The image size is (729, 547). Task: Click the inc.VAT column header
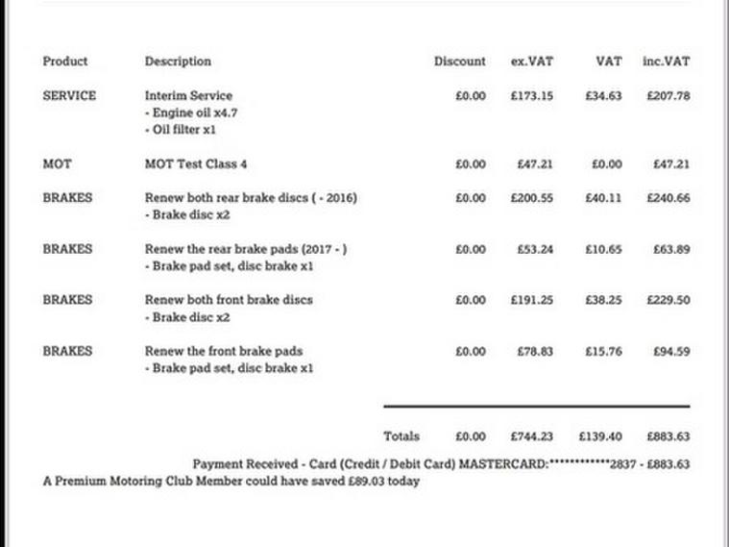coord(666,62)
